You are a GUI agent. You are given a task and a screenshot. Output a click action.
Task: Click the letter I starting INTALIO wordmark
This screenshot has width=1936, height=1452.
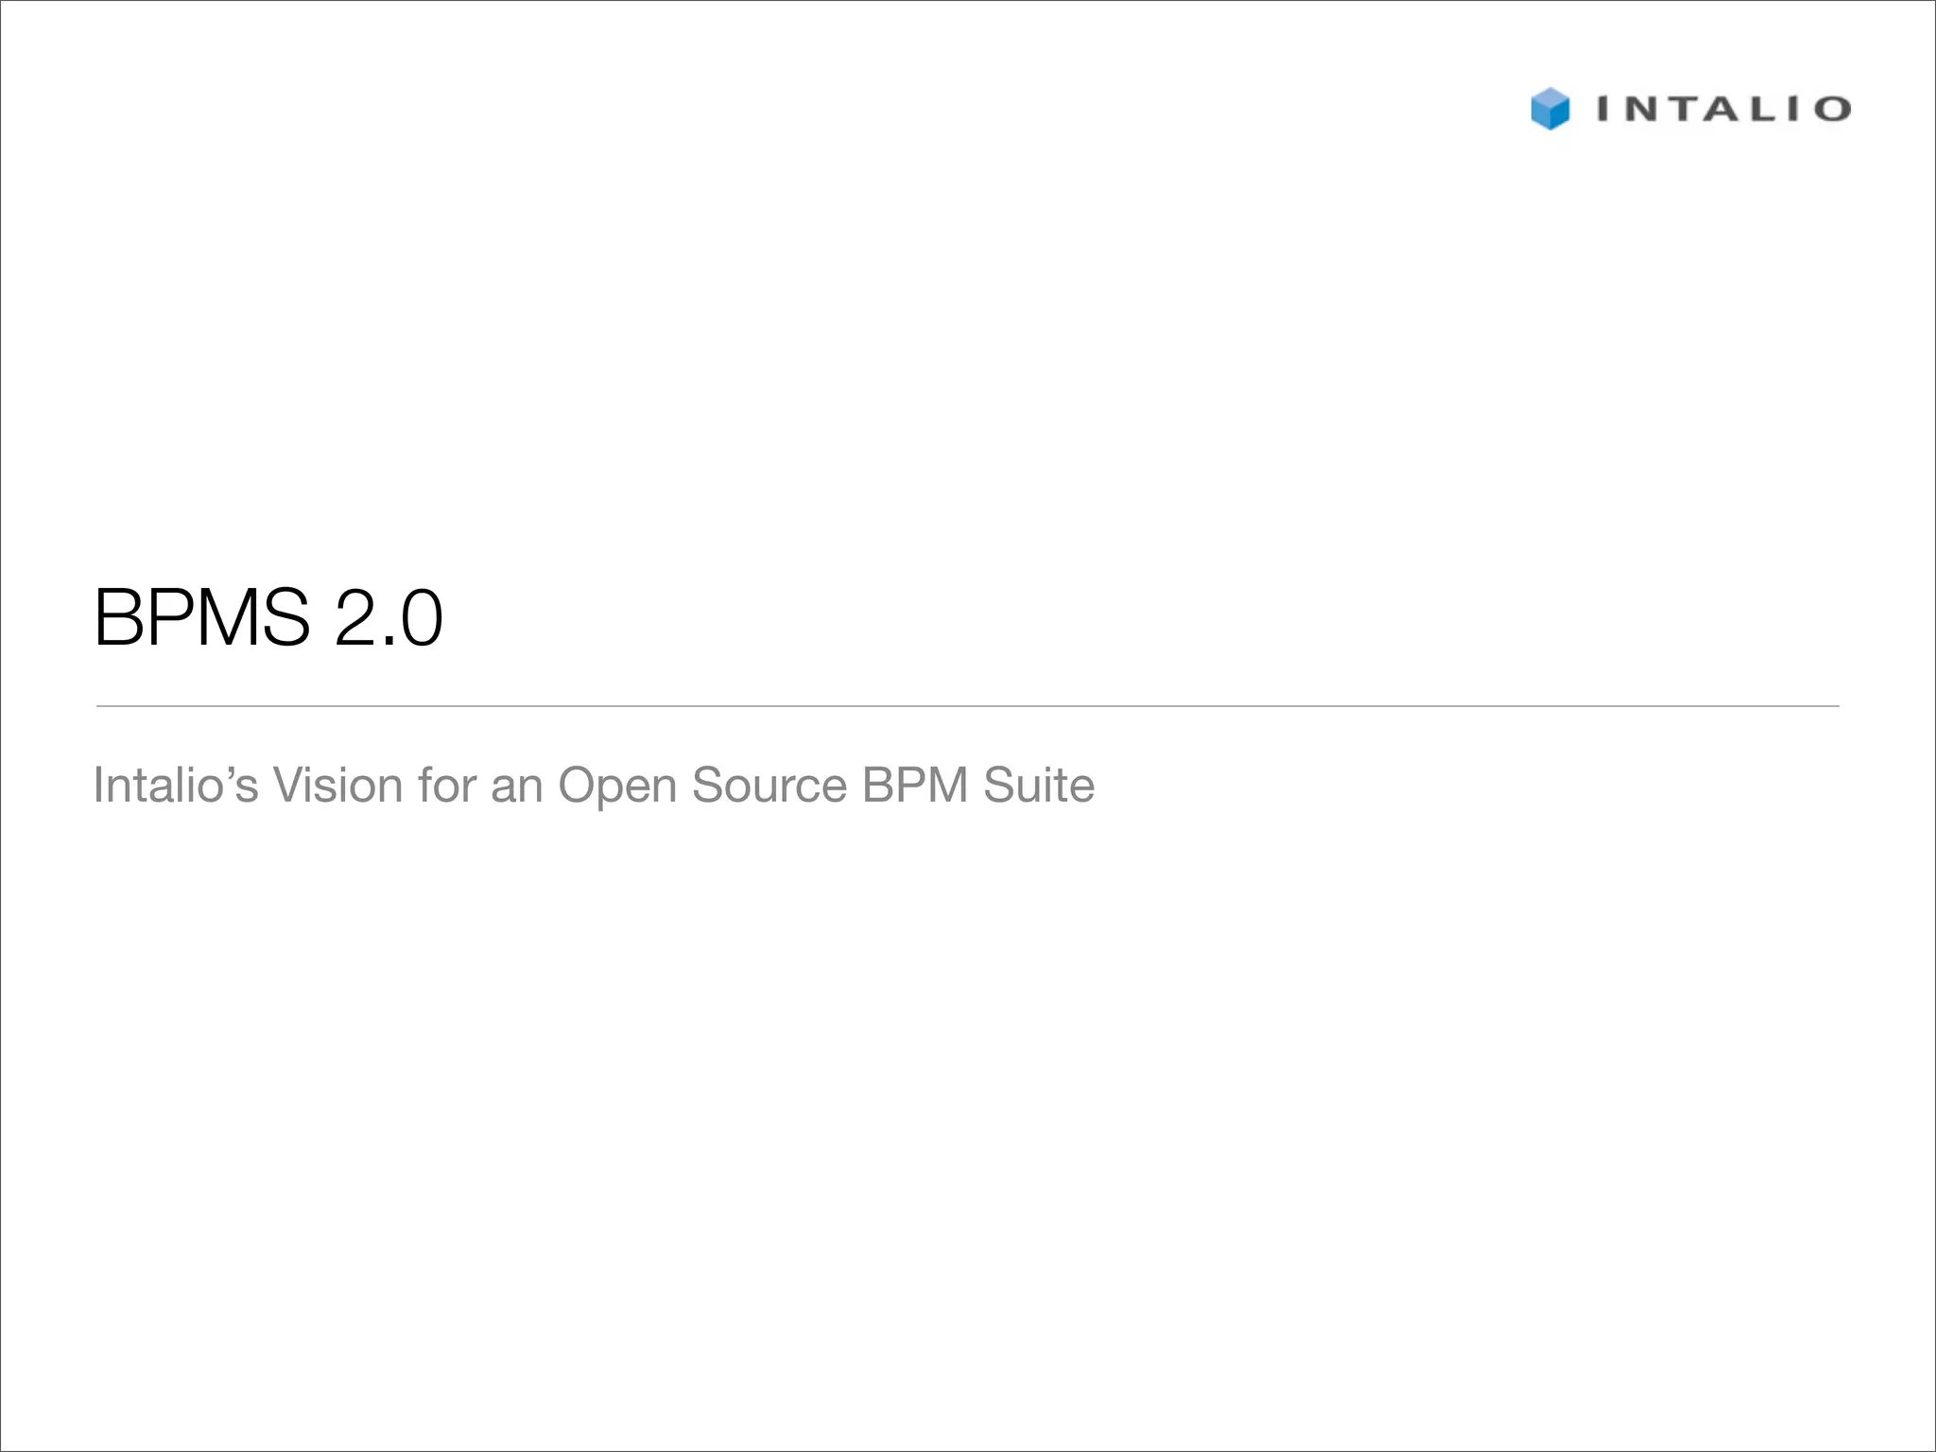click(1603, 110)
